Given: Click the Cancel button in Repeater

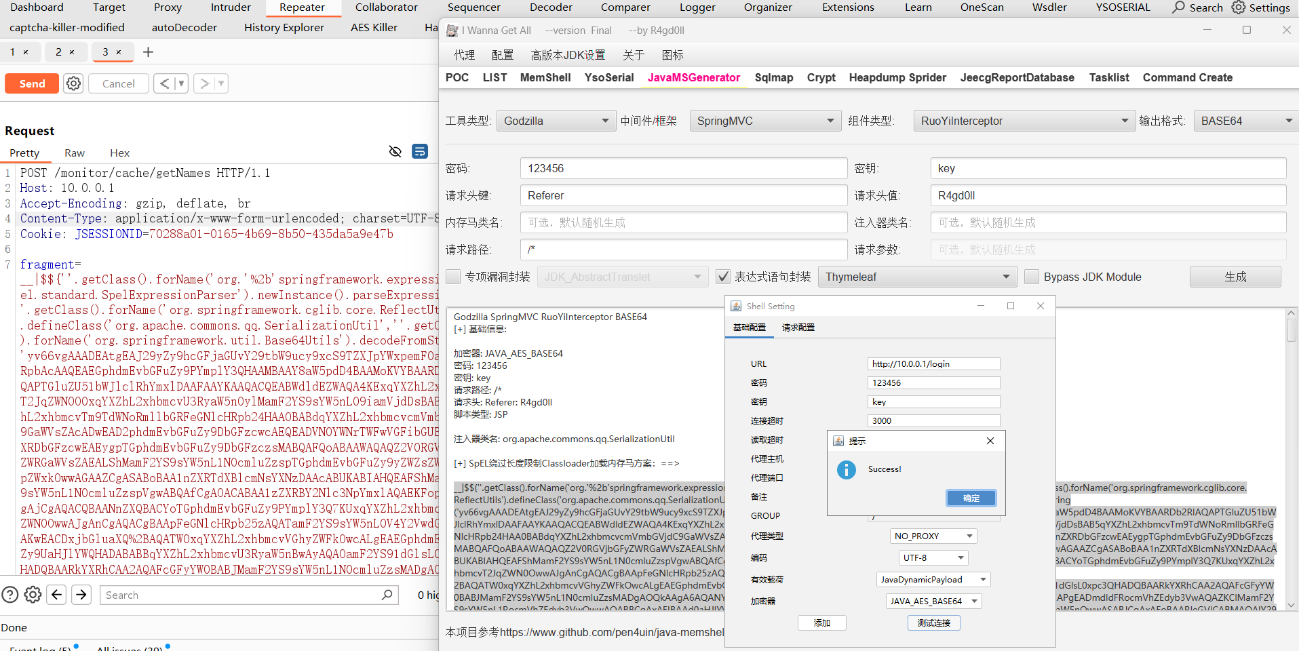Looking at the screenshot, I should 119,83.
